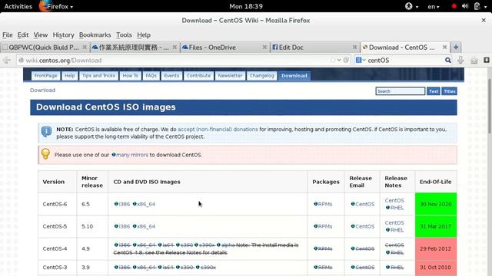The height and width of the screenshot is (276, 492).
Task: Open accept (non-financial) donations link
Action: click(x=218, y=130)
